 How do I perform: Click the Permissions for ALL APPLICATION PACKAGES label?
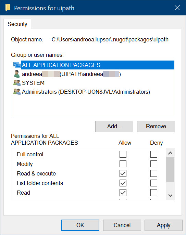point(45,139)
